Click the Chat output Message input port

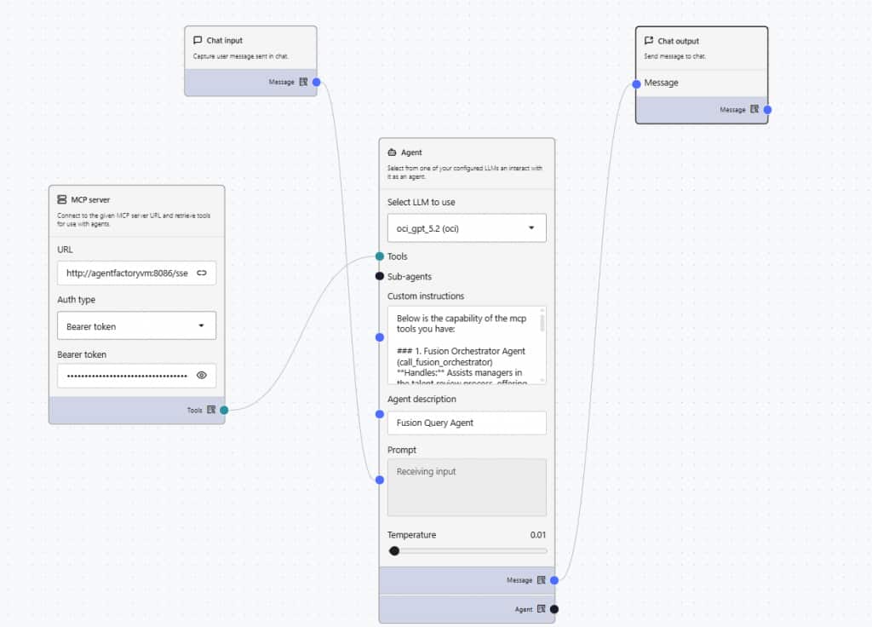coord(636,84)
